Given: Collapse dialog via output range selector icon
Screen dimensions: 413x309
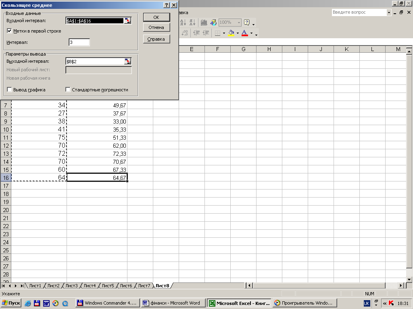Looking at the screenshot, I should tap(127, 62).
